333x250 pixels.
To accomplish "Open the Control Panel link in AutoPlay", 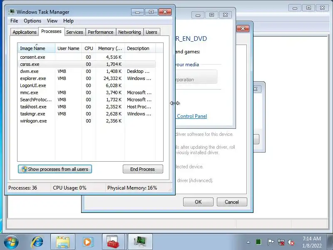I will pyautogui.click(x=192, y=116).
